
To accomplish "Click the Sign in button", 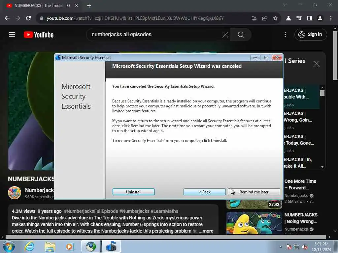I will [x=310, y=34].
